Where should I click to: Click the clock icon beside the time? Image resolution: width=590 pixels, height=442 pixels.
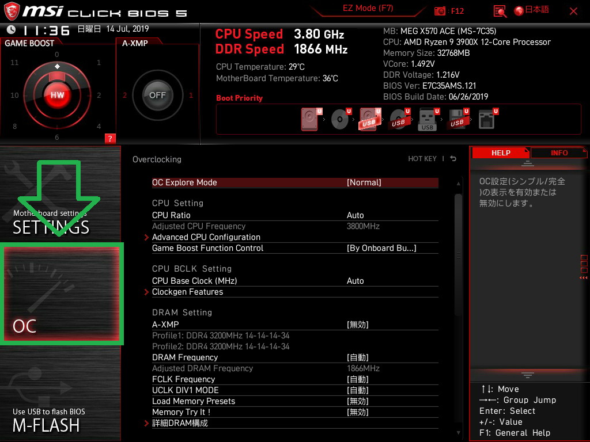click(x=12, y=29)
